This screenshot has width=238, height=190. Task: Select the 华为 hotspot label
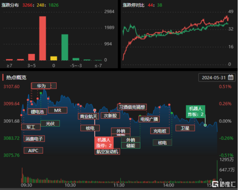coord(41,86)
